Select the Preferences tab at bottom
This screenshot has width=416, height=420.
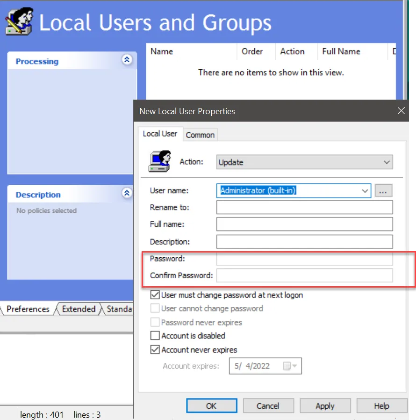pos(28,309)
